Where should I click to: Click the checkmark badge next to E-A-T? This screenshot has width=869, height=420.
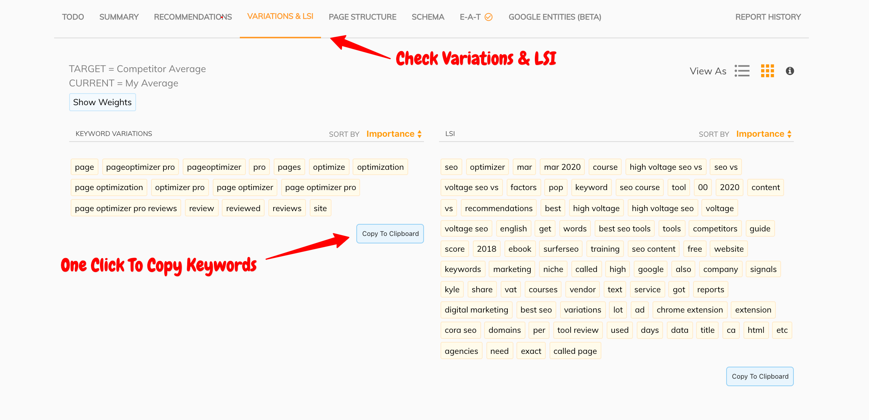(x=488, y=17)
